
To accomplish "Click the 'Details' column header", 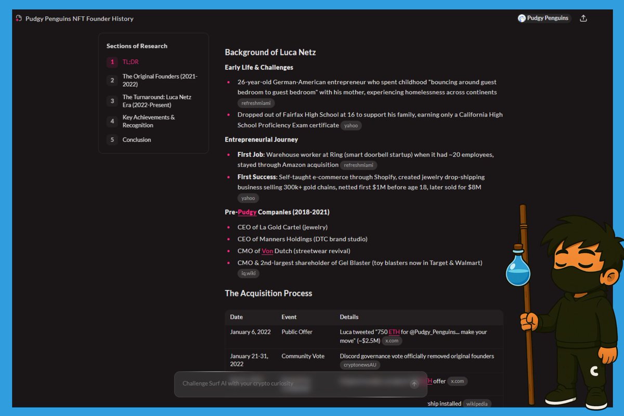I will point(349,317).
